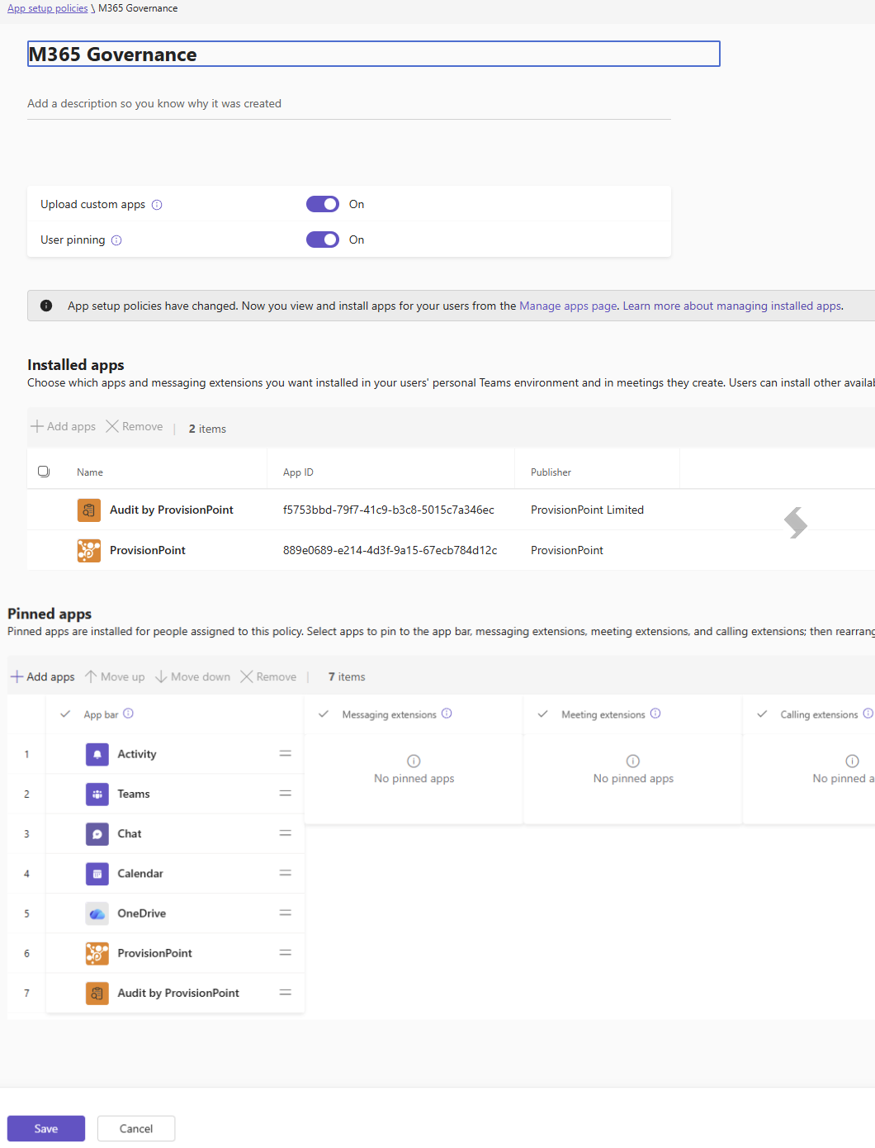Check the select-all box in Installed apps header
875x1148 pixels.
click(44, 472)
